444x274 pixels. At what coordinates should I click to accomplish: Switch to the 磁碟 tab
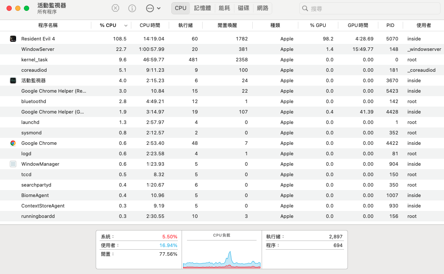pyautogui.click(x=244, y=8)
